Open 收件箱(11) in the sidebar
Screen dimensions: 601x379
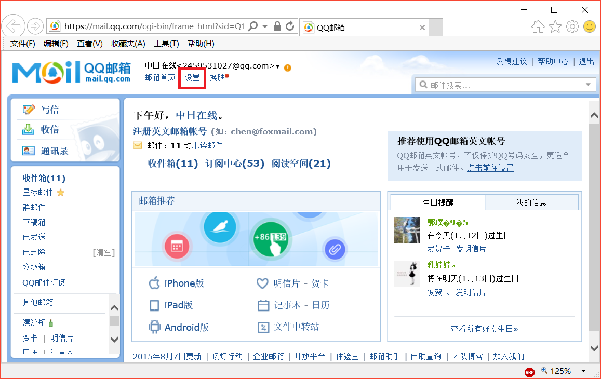(x=44, y=178)
